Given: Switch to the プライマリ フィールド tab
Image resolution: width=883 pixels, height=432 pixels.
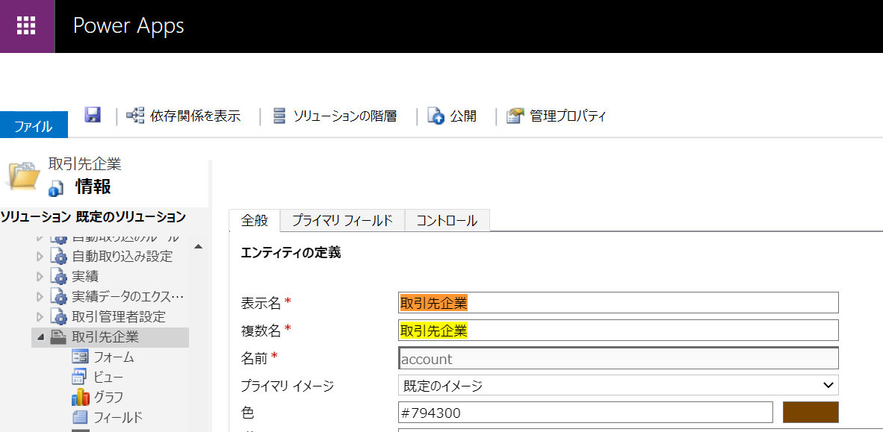Looking at the screenshot, I should click(341, 220).
